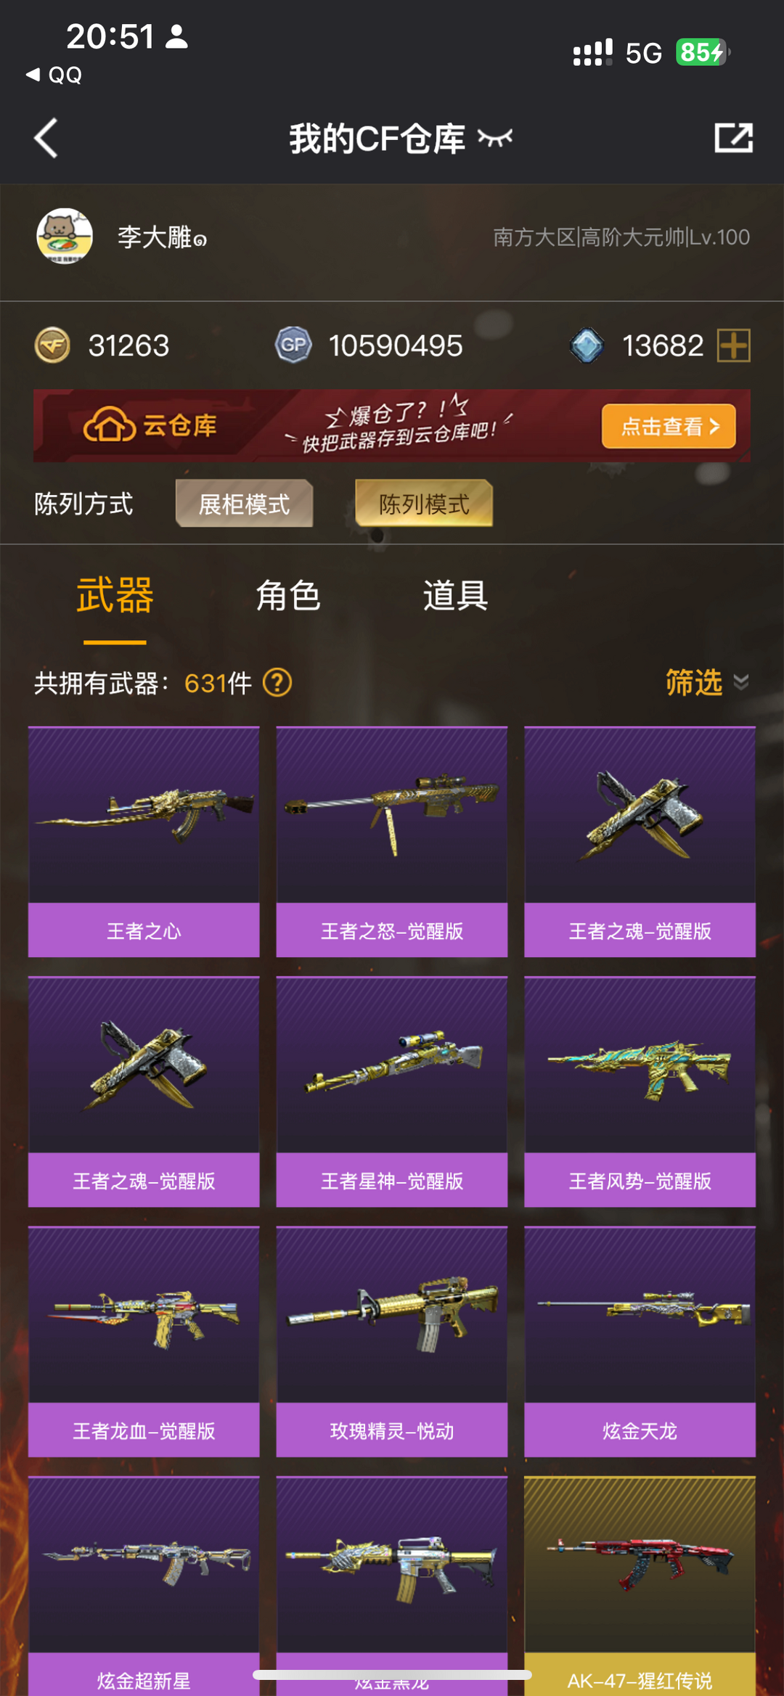Switch to 展柜模式 display mode
784x1696 pixels.
coord(245,504)
